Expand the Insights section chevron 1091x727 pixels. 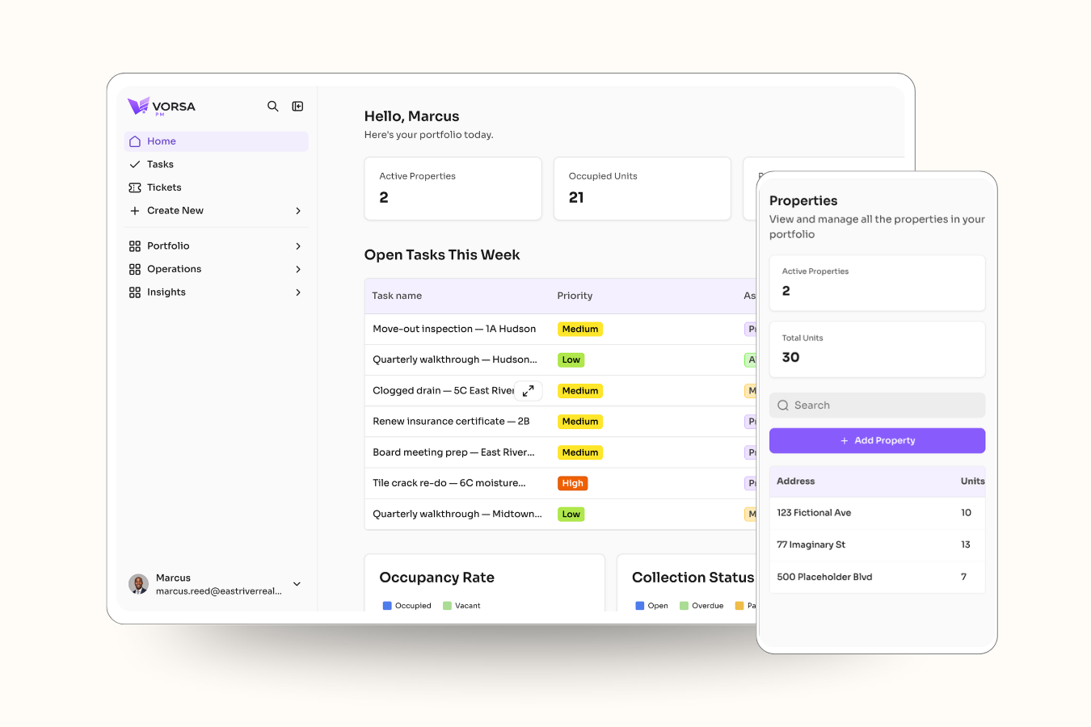pos(298,292)
